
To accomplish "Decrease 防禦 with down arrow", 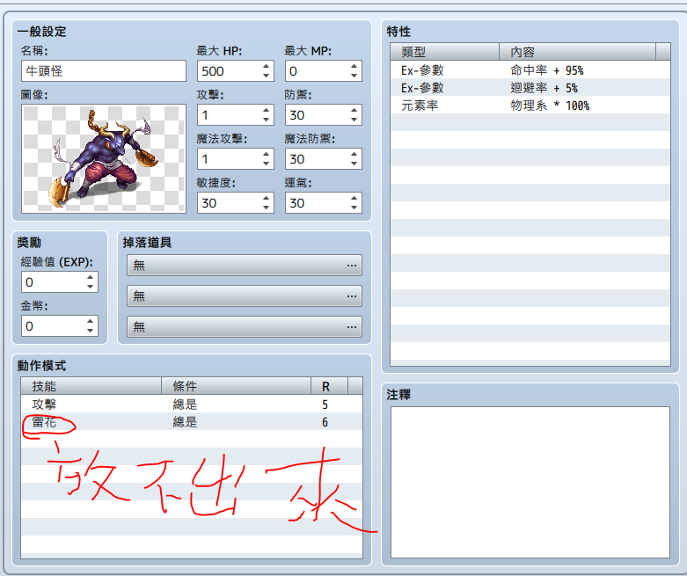I will click(x=354, y=120).
